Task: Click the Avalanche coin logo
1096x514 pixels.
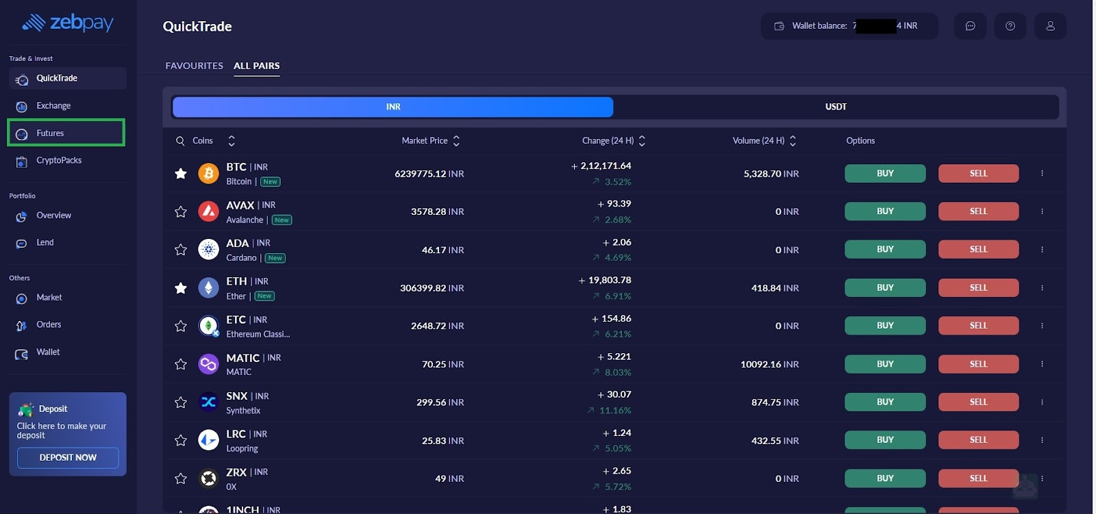Action: (x=208, y=211)
